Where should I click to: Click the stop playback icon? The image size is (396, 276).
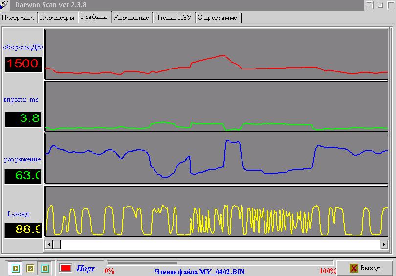pos(30,268)
